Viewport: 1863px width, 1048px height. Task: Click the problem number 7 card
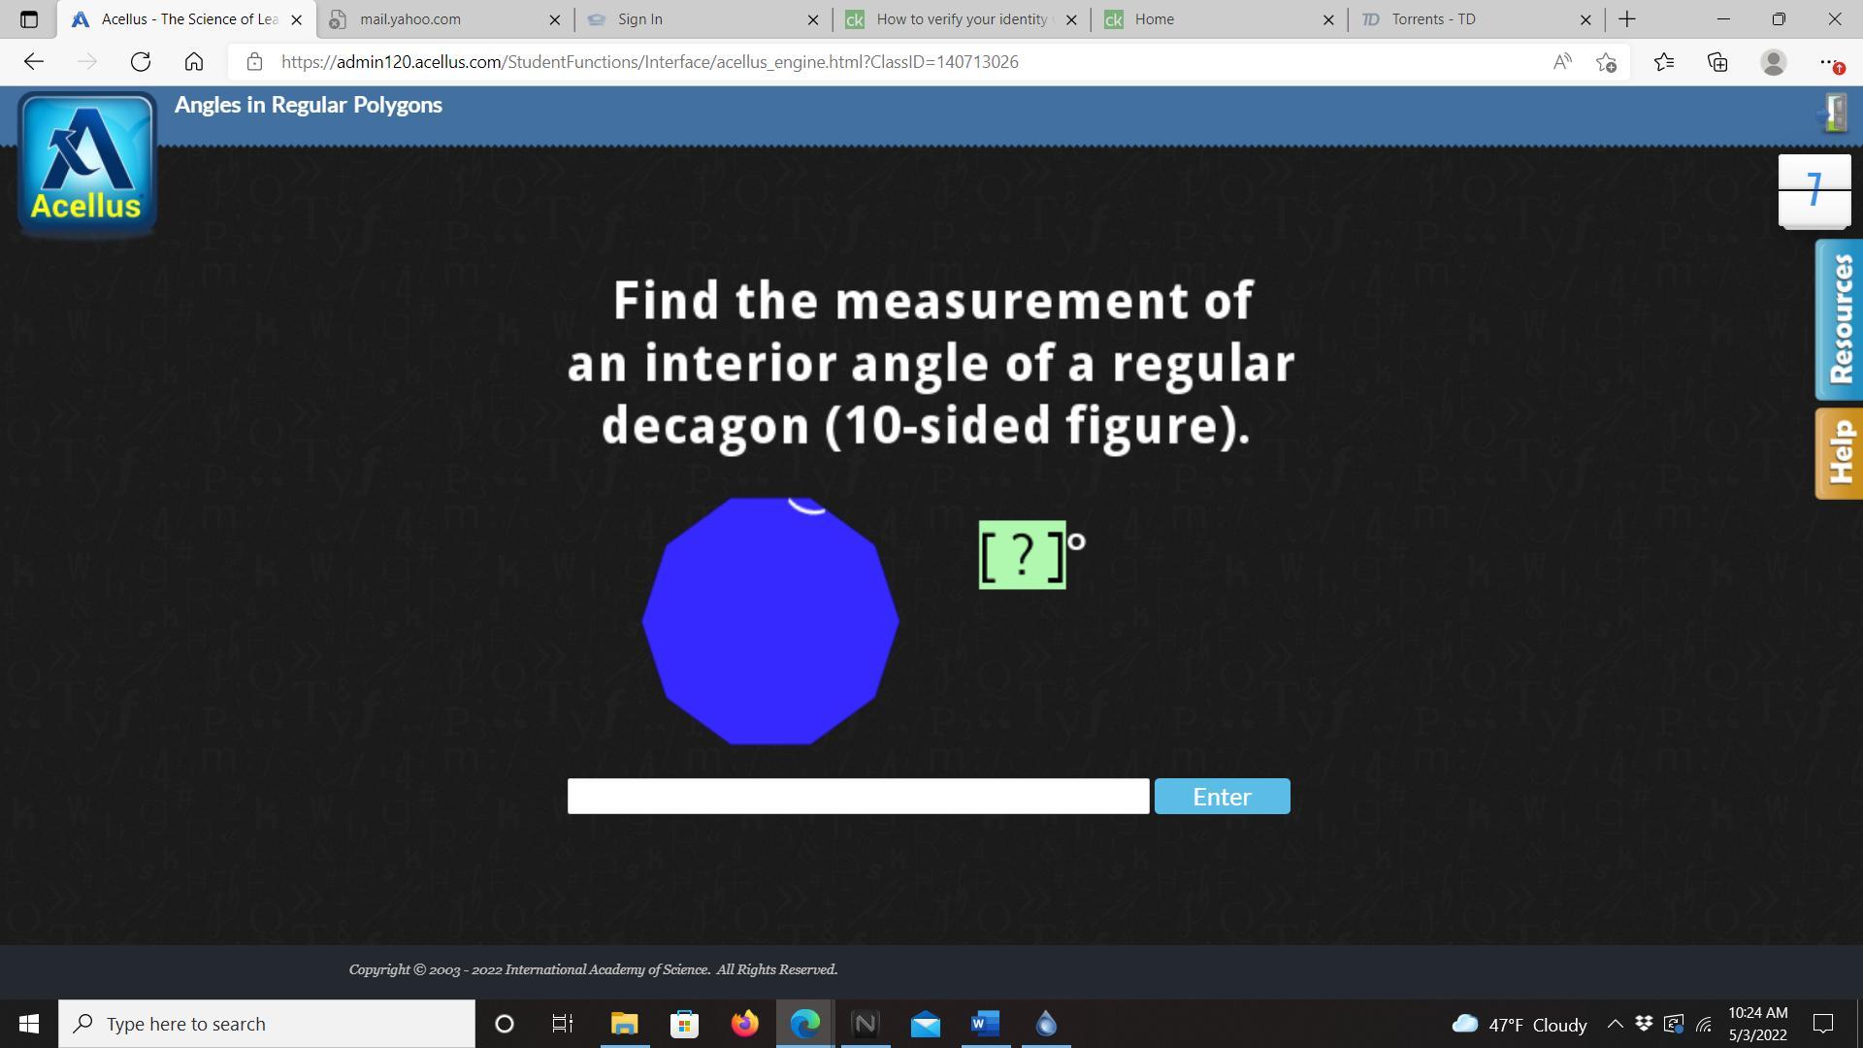[1814, 189]
